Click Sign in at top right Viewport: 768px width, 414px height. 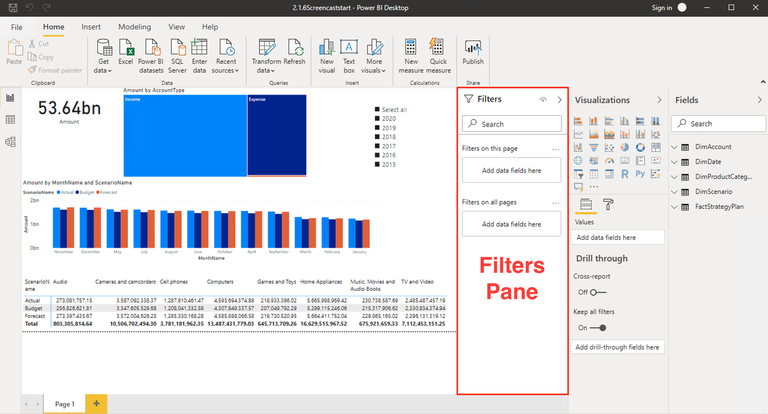(662, 7)
